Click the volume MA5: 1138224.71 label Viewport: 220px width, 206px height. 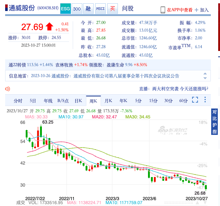click(84, 203)
